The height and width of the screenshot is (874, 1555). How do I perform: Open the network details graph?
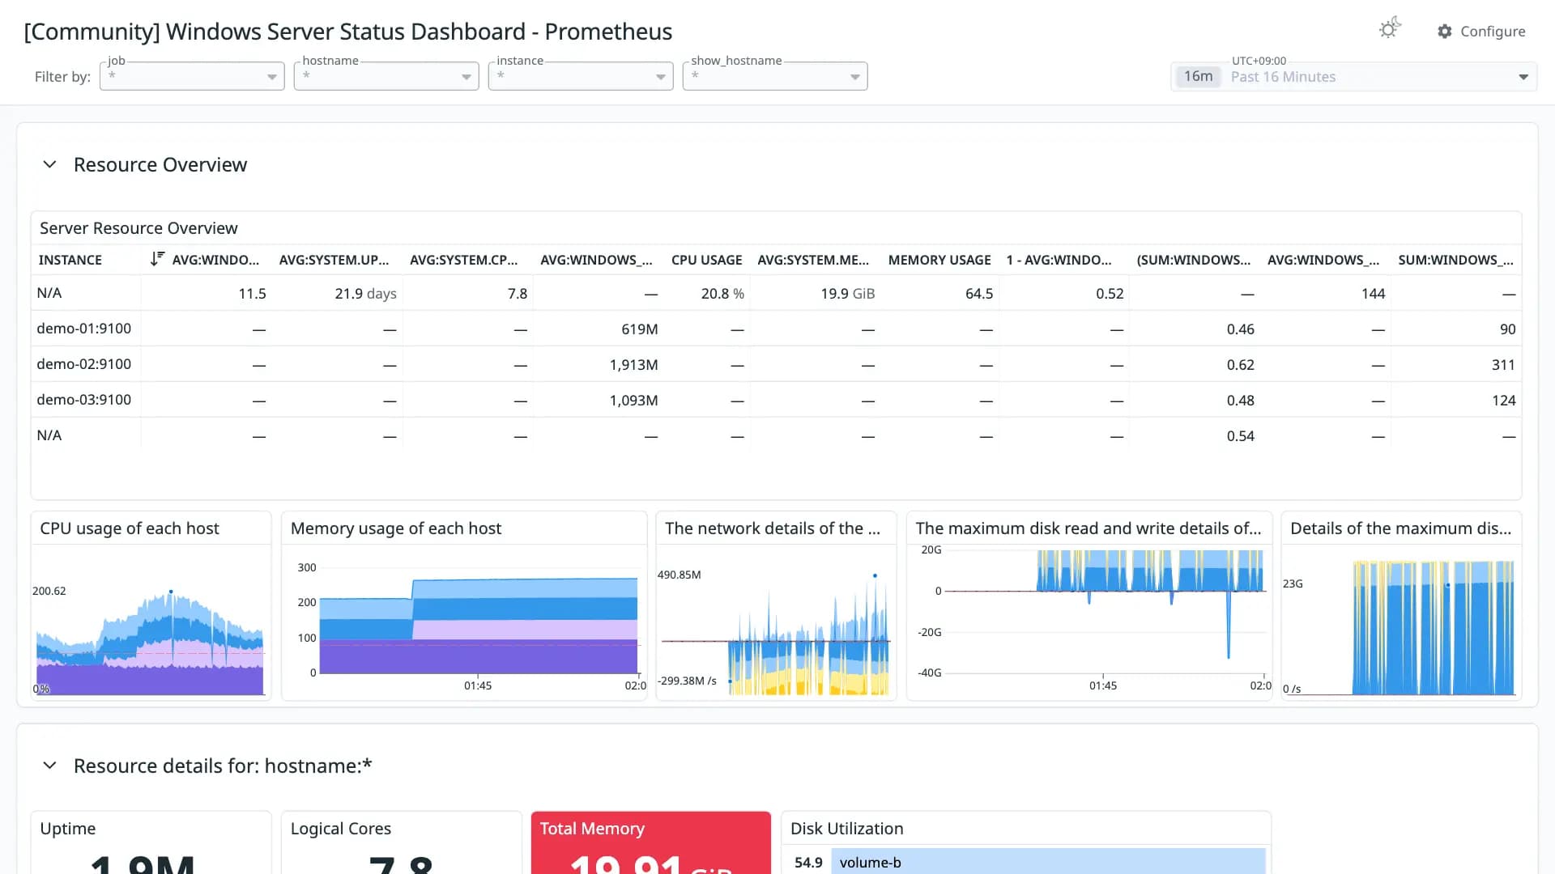pos(776,622)
